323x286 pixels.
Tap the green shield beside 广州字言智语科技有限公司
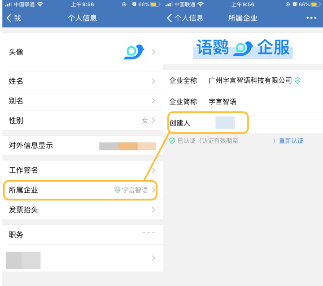coord(297,80)
